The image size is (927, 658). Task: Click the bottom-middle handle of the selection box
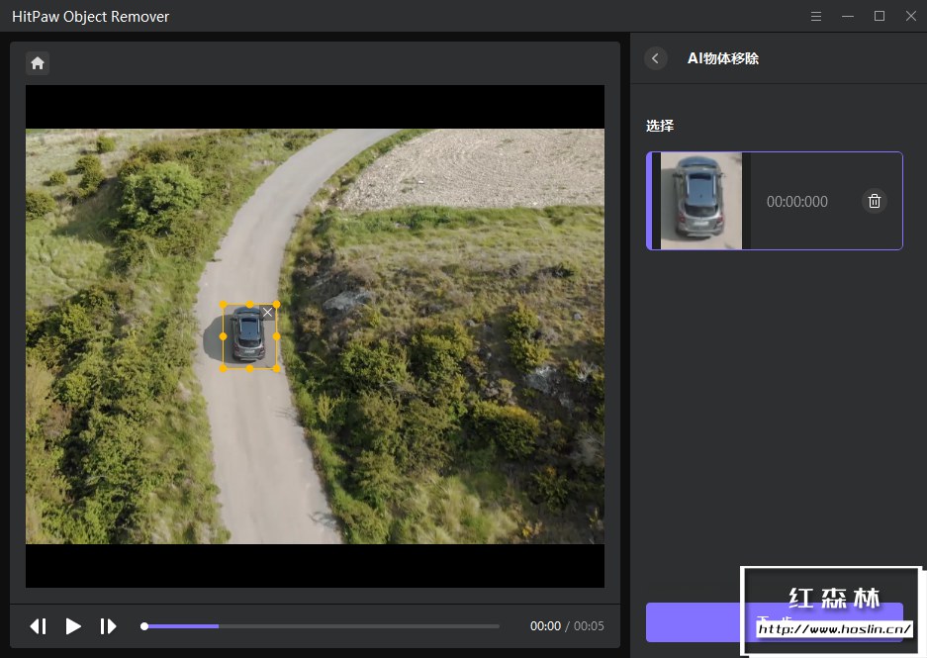coord(249,368)
